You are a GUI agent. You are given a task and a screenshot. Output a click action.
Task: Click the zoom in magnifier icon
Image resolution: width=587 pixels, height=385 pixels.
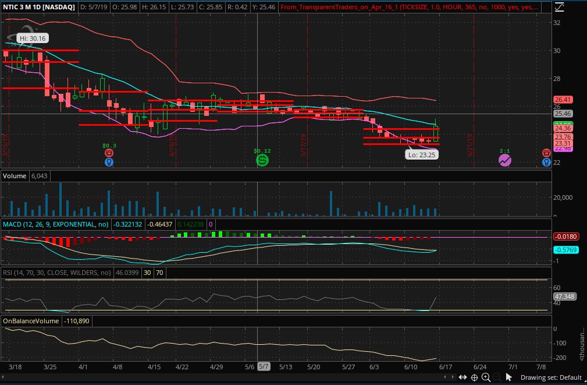click(486, 377)
